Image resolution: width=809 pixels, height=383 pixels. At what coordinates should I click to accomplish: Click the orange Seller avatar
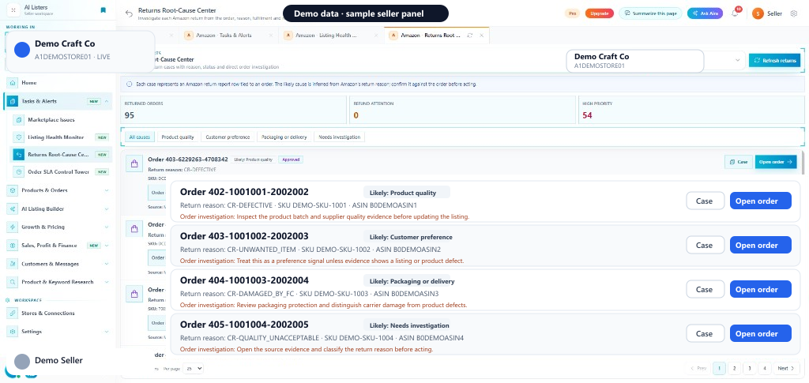tap(758, 13)
